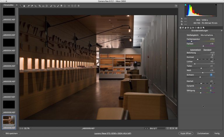
Task: Rotate image counterclockwise
Action: (x=72, y=6)
